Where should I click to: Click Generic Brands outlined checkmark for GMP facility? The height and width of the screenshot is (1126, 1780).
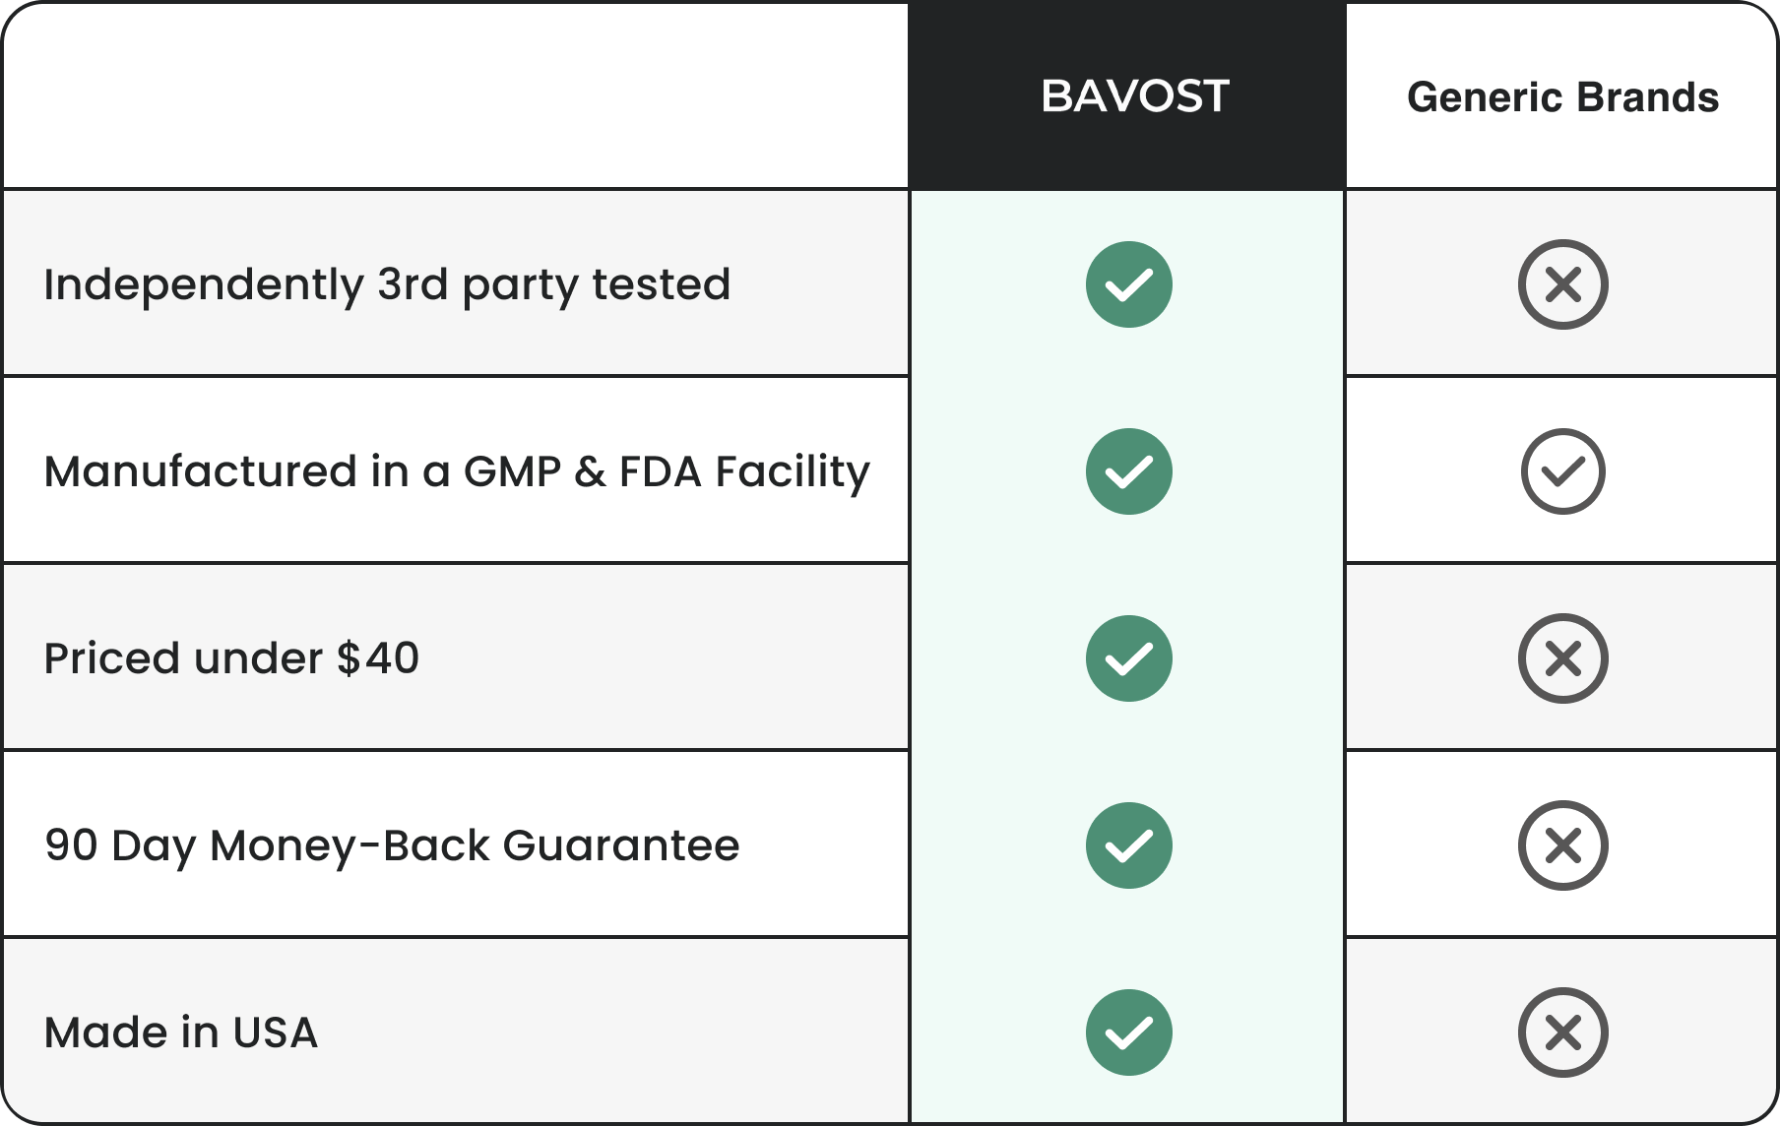pyautogui.click(x=1563, y=471)
